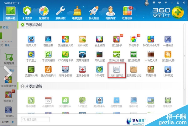Viewport: 188px width, 126px height.
Task: Add 浏览器防护 function
Action: point(65,102)
